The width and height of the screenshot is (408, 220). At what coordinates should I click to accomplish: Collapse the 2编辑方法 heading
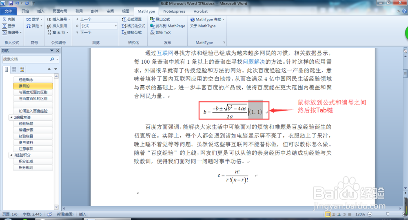[x=11, y=118]
